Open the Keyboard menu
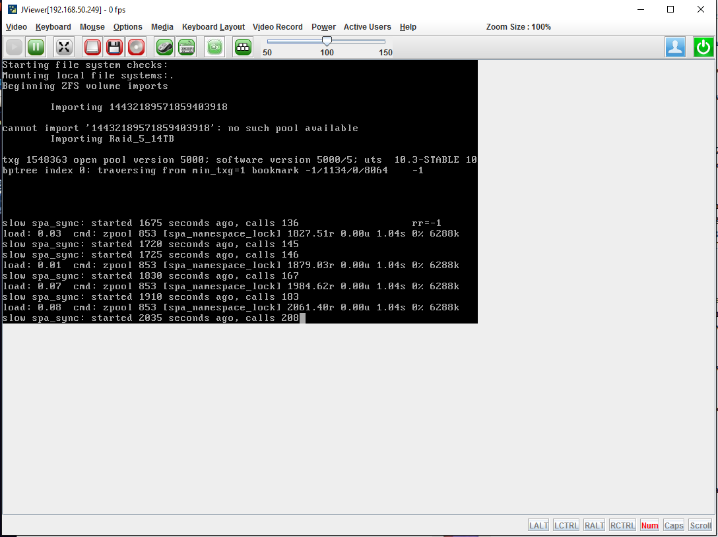The image size is (718, 537). (x=53, y=27)
